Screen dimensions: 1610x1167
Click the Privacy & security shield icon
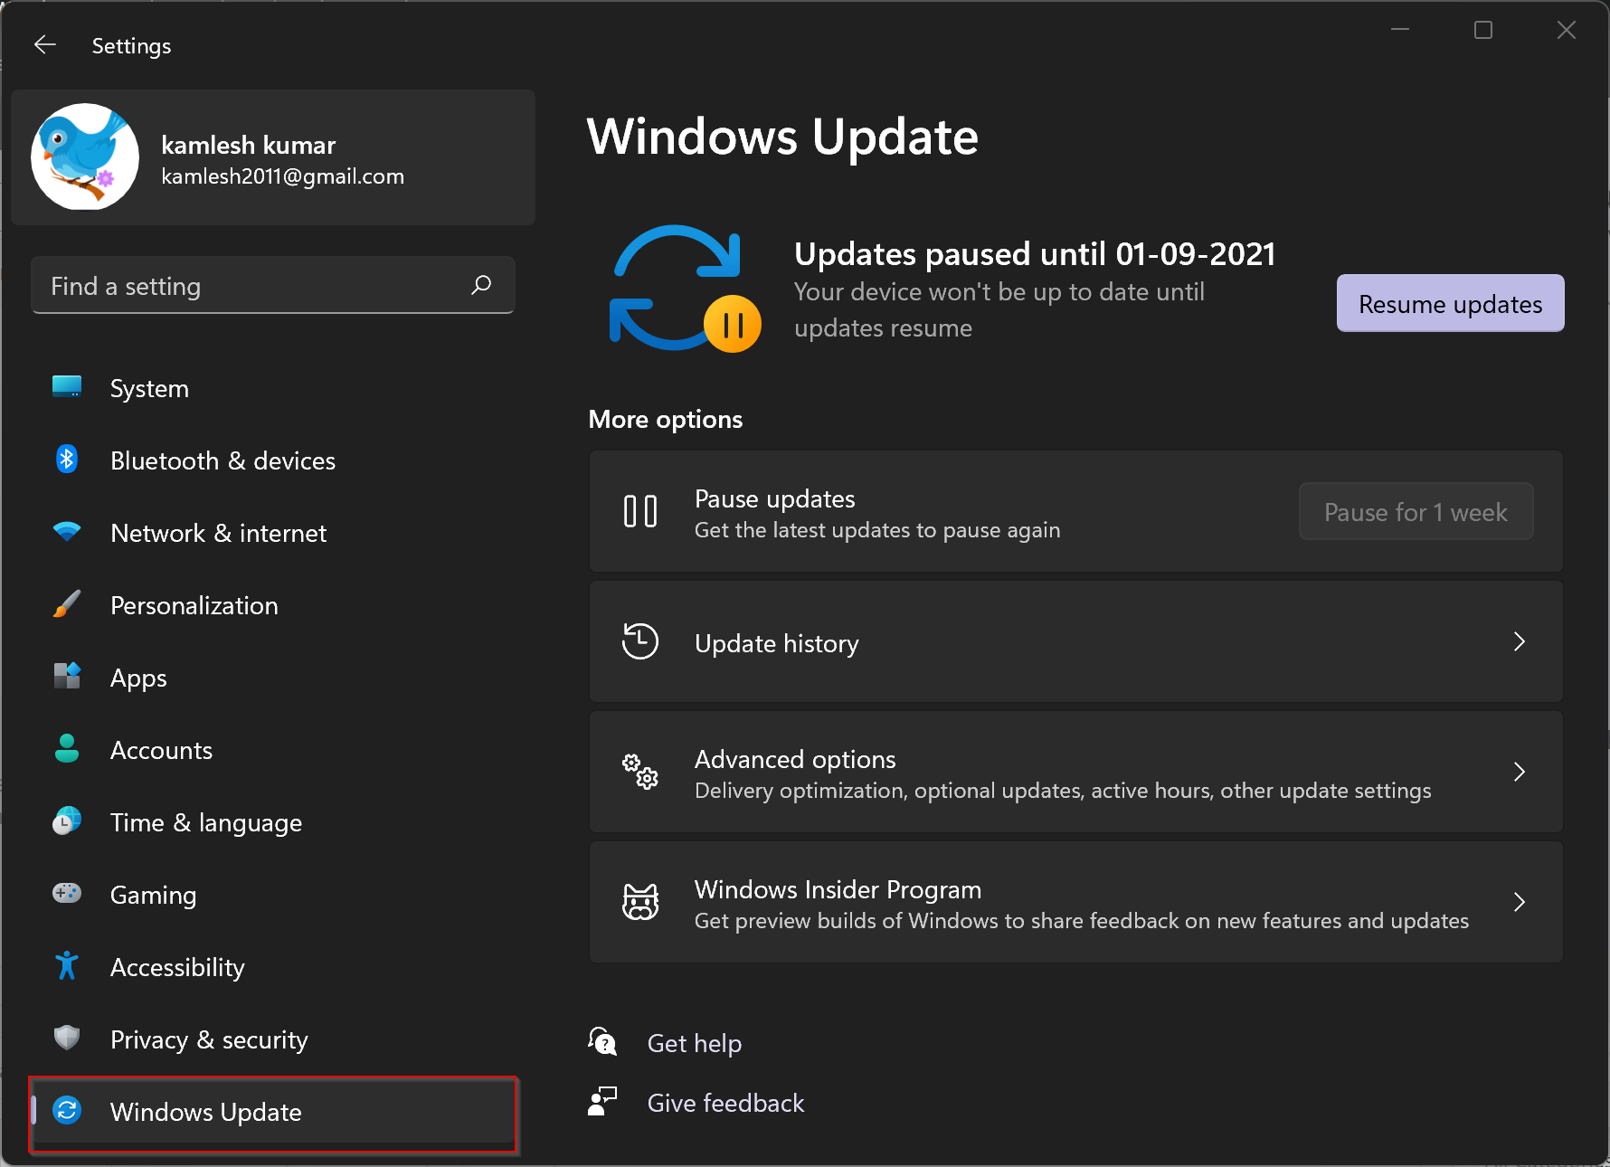67,1038
